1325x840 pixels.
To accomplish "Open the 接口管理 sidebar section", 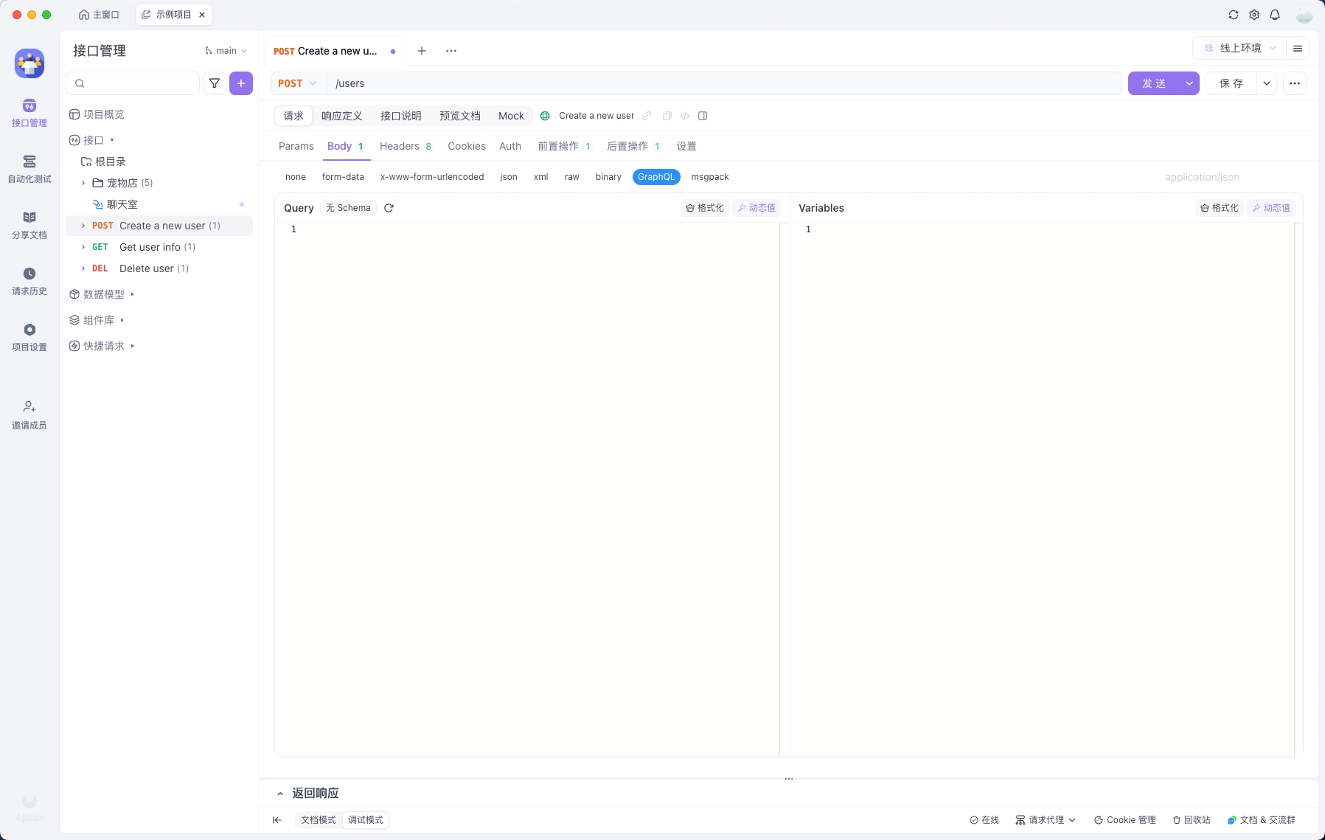I will (29, 114).
